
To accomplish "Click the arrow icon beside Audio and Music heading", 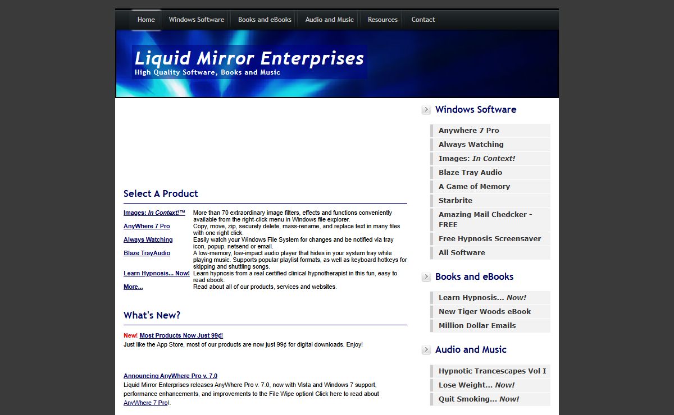I will tap(426, 350).
